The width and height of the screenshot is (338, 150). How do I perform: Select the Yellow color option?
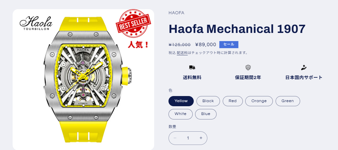pyautogui.click(x=181, y=101)
